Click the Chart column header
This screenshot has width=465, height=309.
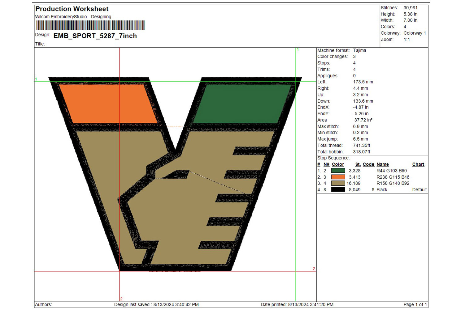click(418, 164)
